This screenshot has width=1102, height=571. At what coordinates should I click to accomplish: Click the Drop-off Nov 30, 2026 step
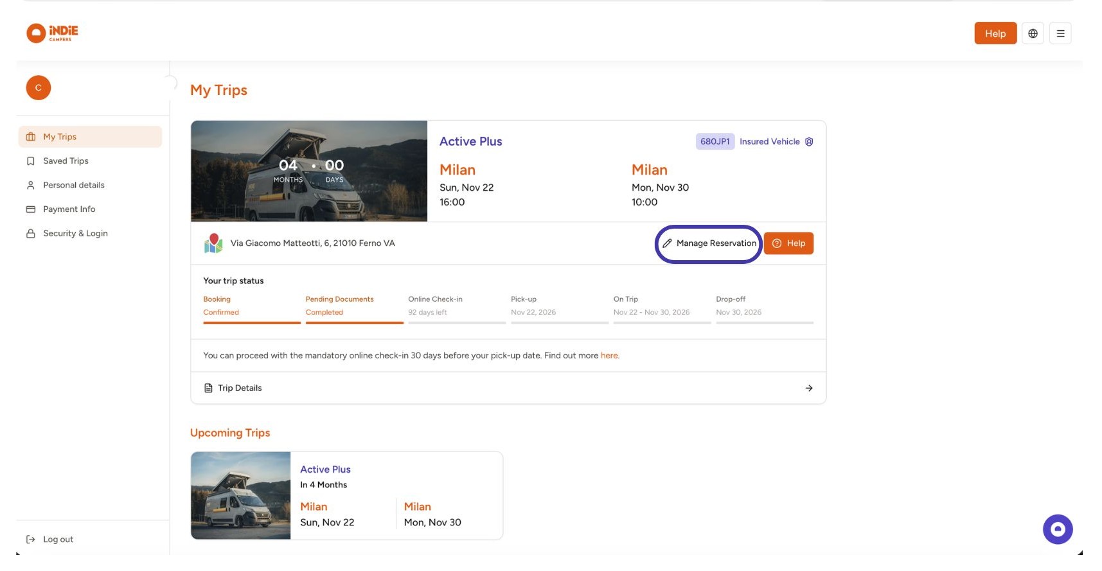[765, 309]
